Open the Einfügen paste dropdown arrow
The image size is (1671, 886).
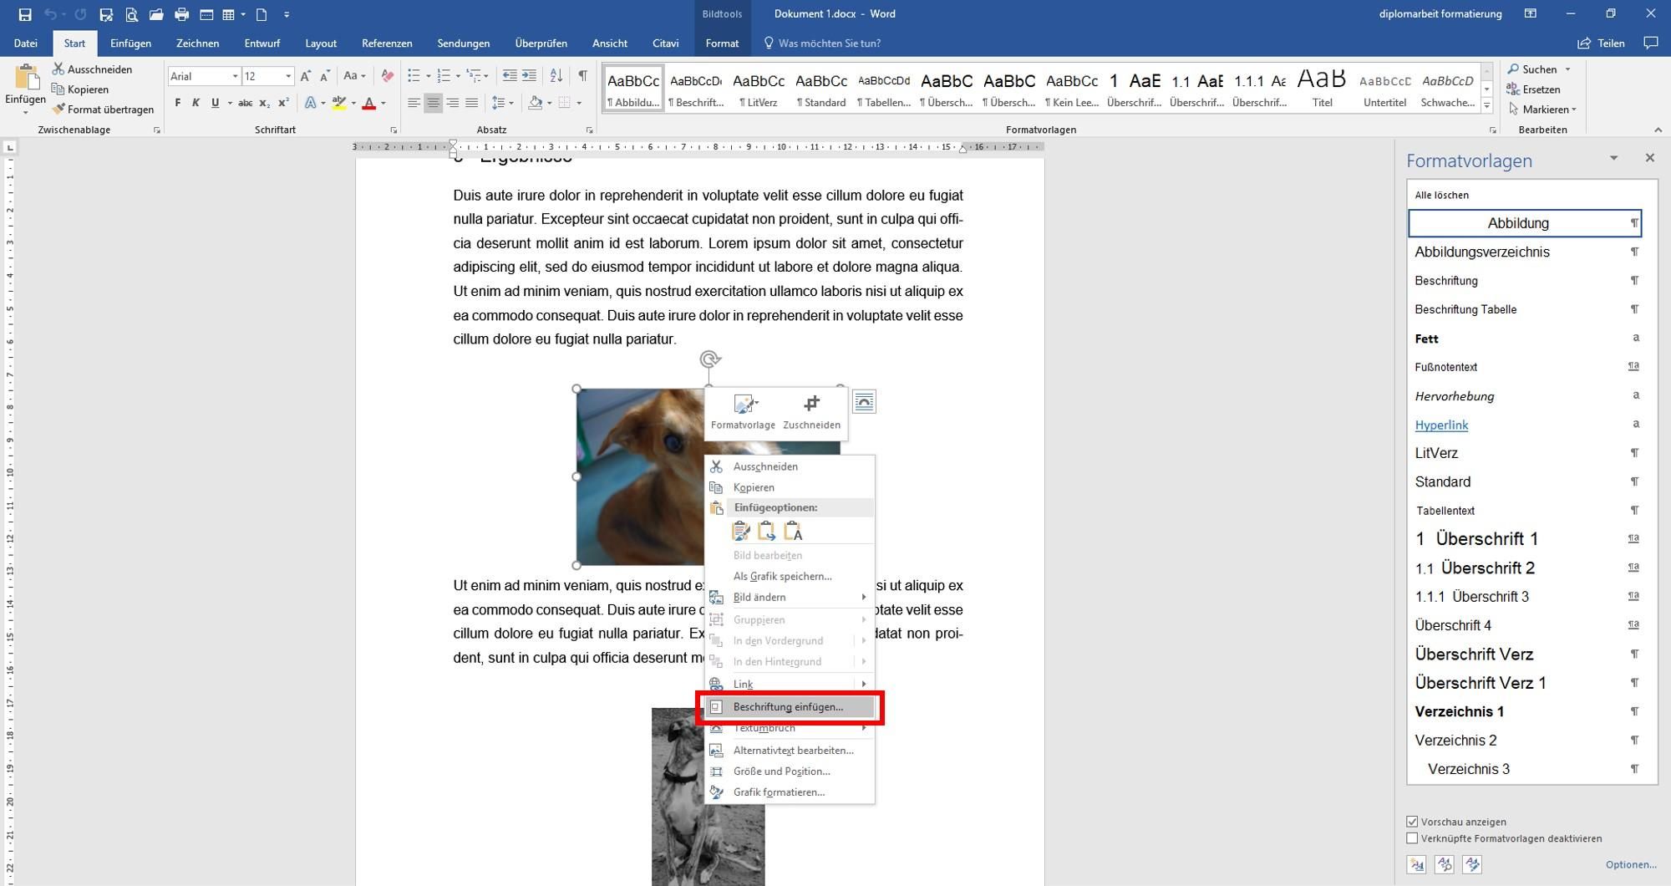click(x=26, y=112)
